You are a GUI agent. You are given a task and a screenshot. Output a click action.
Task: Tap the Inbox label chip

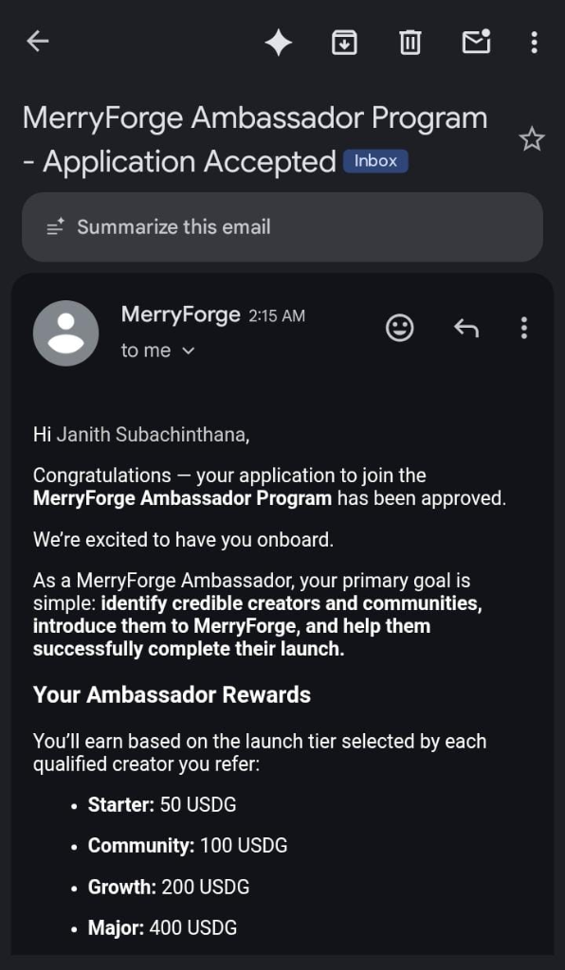pos(375,161)
